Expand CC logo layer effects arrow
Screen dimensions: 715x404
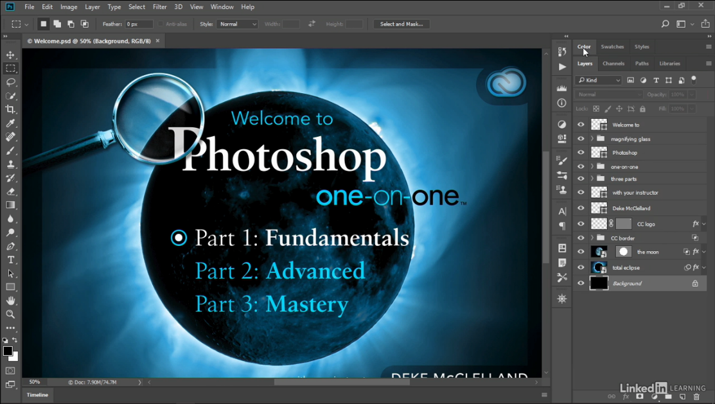(704, 224)
